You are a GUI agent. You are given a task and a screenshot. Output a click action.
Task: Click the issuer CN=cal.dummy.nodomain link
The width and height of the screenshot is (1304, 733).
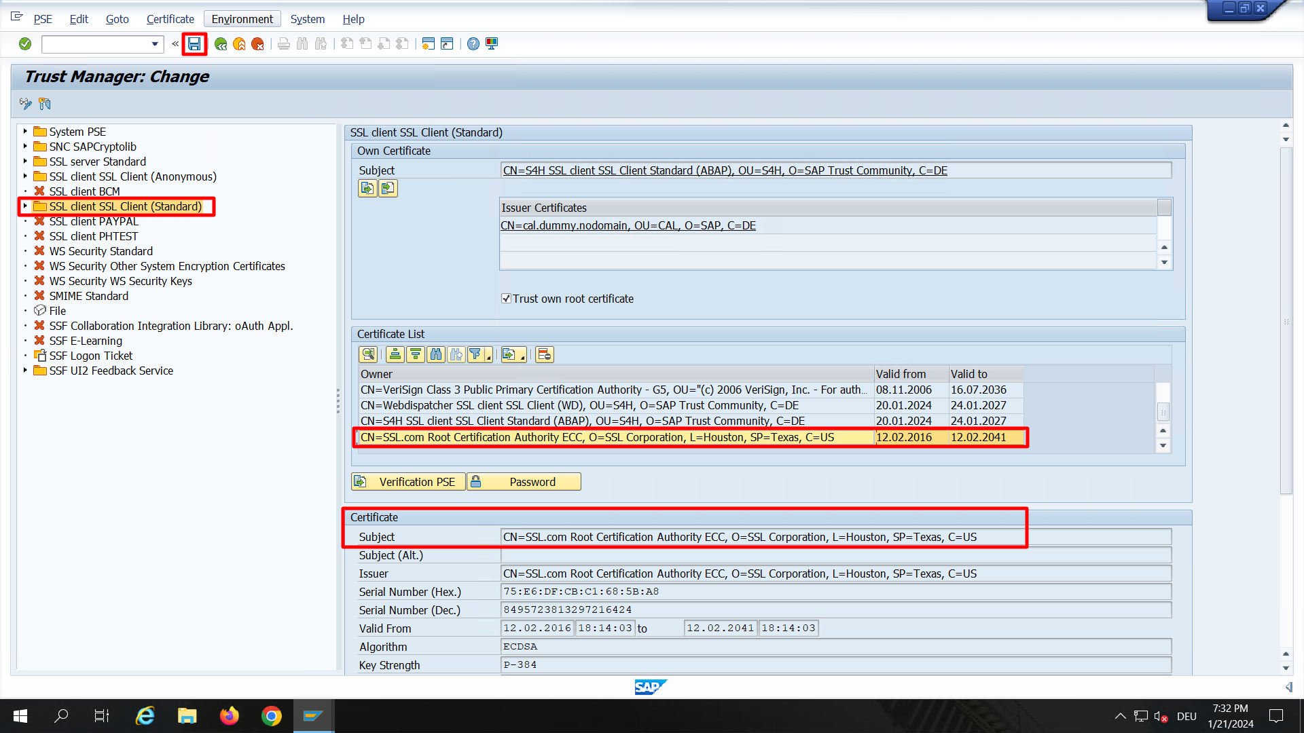[x=628, y=225]
